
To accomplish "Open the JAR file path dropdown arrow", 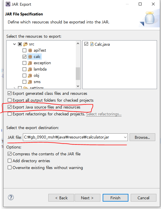I will pyautogui.click(x=125, y=137).
